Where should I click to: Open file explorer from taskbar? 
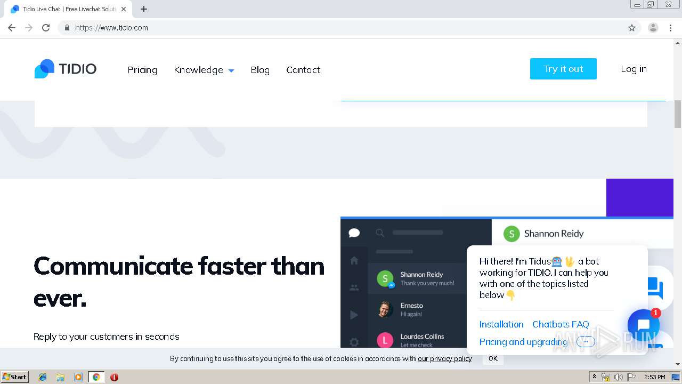pos(60,377)
